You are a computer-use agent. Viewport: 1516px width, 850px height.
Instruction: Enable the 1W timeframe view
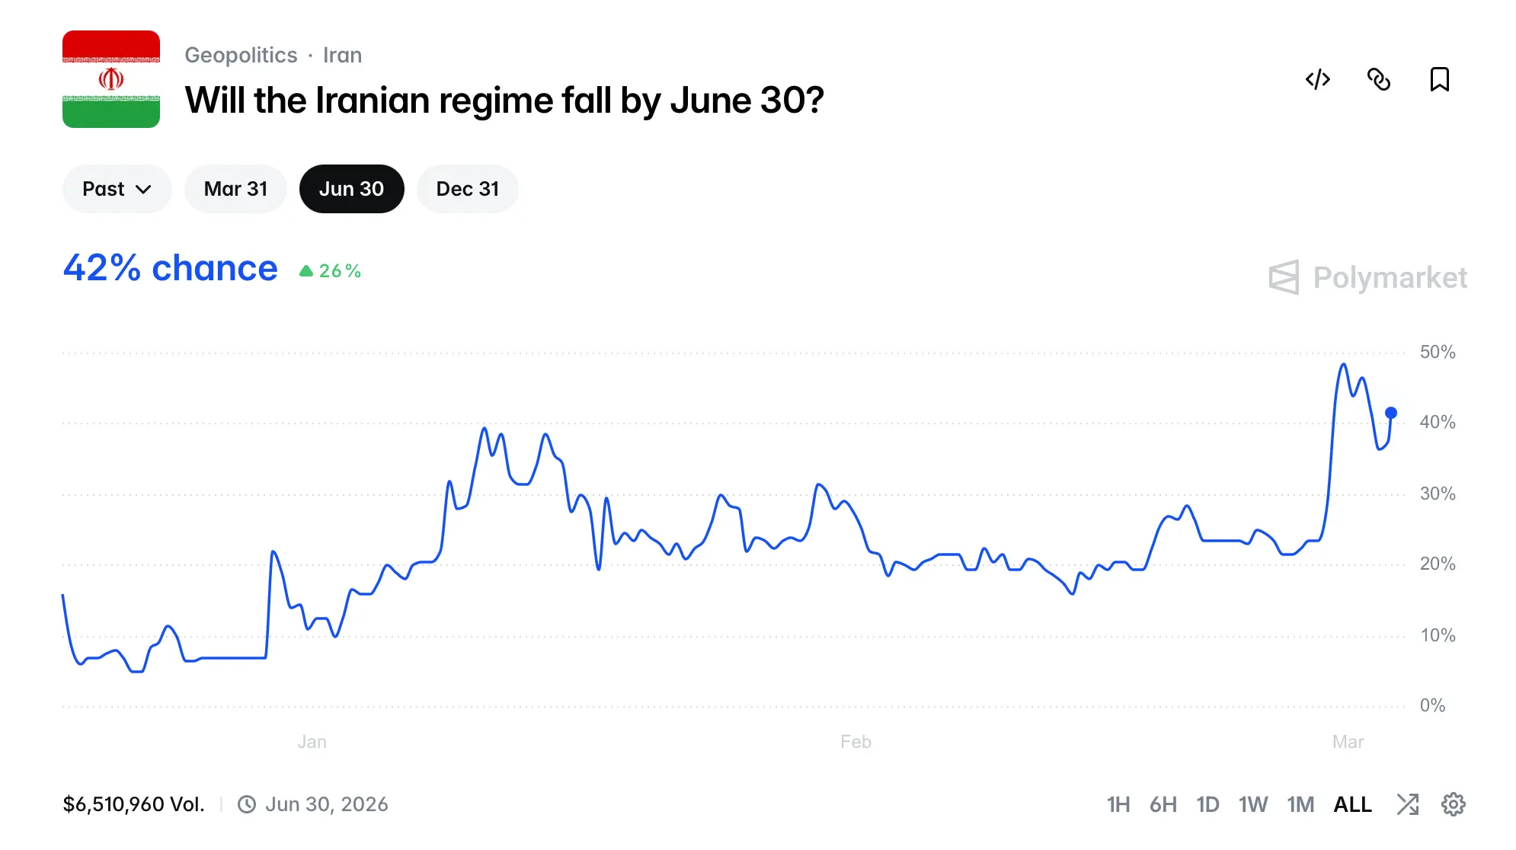(1253, 804)
